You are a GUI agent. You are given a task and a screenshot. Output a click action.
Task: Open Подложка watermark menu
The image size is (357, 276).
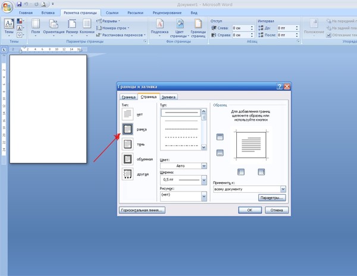[159, 27]
